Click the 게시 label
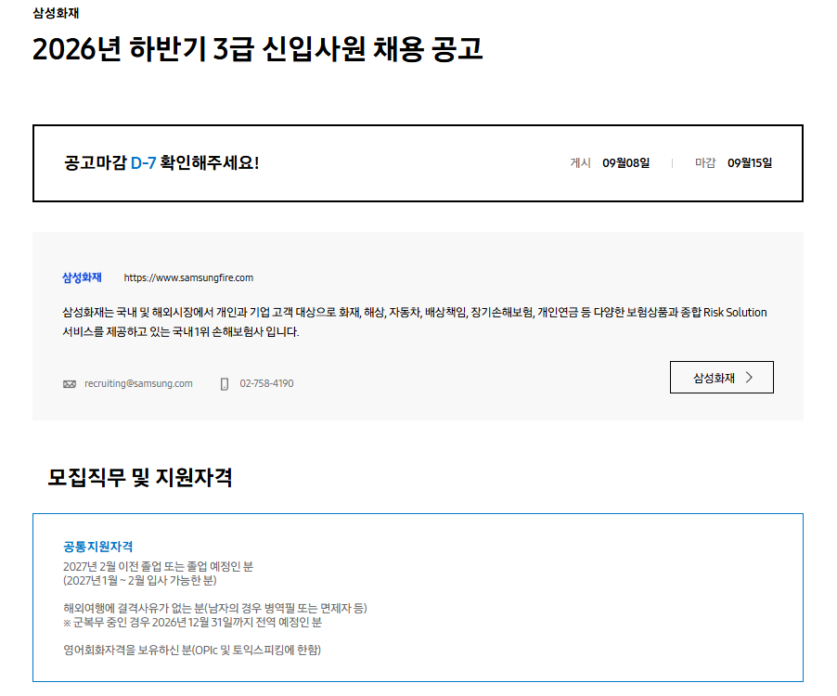The width and height of the screenshot is (837, 696). tap(580, 162)
